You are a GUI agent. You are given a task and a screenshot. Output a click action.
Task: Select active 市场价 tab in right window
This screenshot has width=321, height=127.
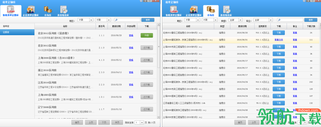point(211,11)
